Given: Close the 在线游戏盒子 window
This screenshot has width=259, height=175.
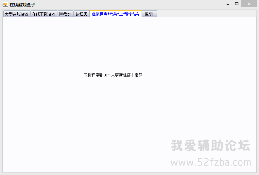Looking at the screenshot, I should click(x=249, y=4).
